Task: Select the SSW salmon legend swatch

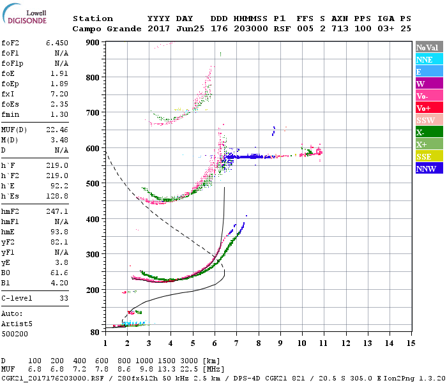Action: pos(429,120)
